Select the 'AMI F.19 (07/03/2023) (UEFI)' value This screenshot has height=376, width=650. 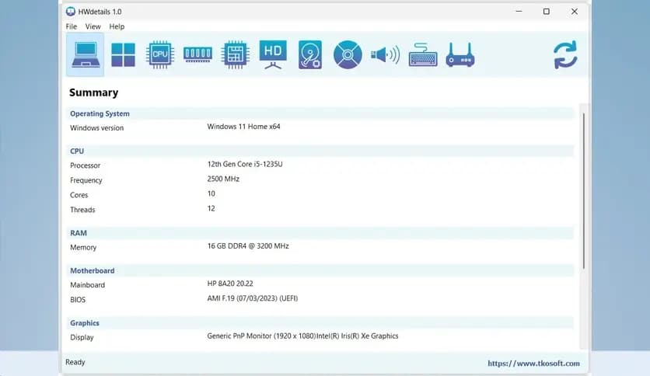pos(253,298)
